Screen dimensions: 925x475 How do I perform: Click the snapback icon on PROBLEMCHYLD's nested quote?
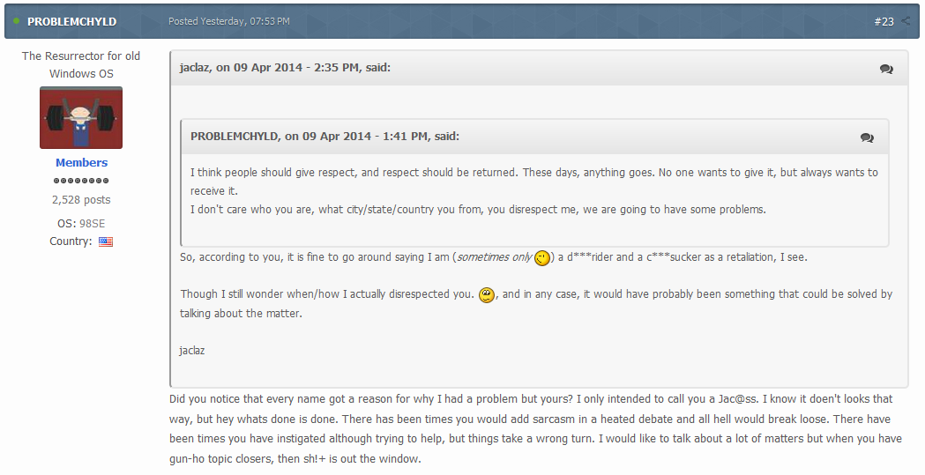pos(867,137)
